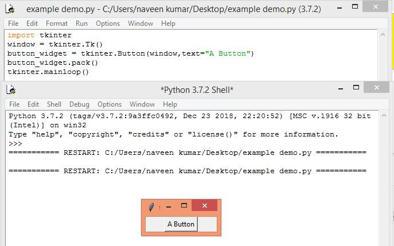Click the IDLE icon in Python Shell title bar
The height and width of the screenshot is (246, 394).
[x=11, y=89]
